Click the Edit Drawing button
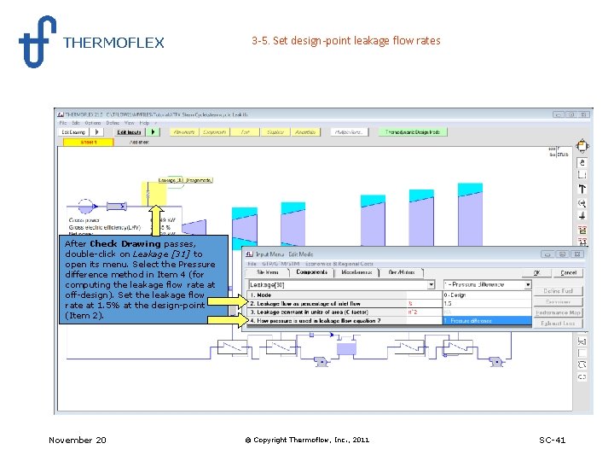 [x=73, y=132]
